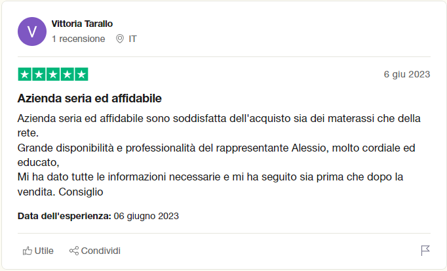
Task: Click the '1 recensione' count text
Action: click(79, 39)
